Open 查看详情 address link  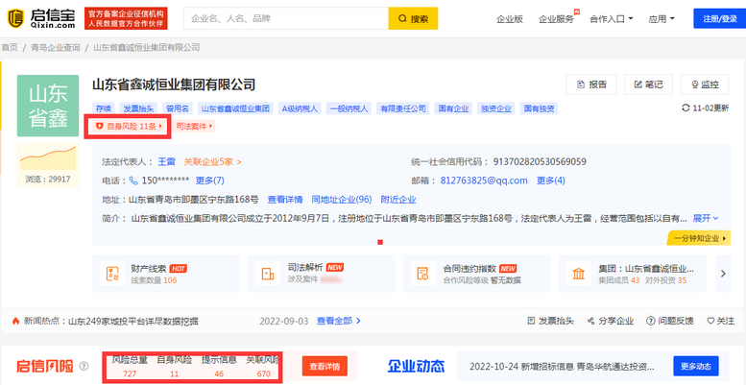point(285,200)
